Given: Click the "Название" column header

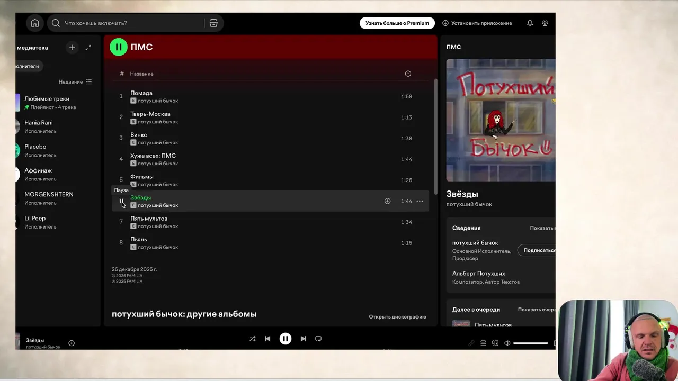Looking at the screenshot, I should tap(142, 74).
